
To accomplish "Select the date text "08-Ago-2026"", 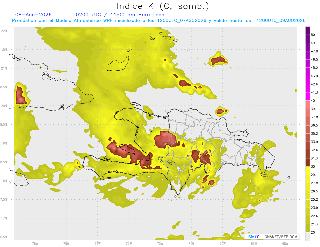I will pyautogui.click(x=34, y=15).
